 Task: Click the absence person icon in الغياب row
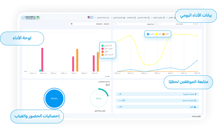pos(195,107)
